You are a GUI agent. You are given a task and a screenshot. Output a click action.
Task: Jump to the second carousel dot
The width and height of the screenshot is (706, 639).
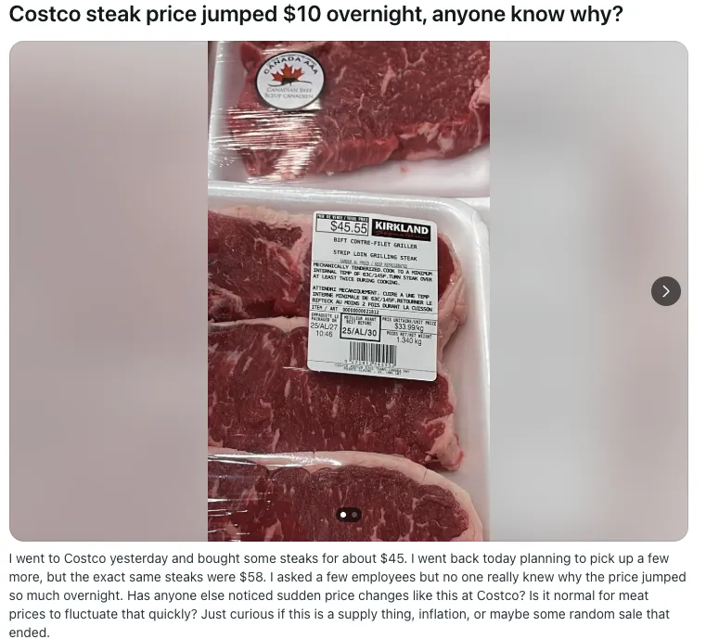(354, 514)
